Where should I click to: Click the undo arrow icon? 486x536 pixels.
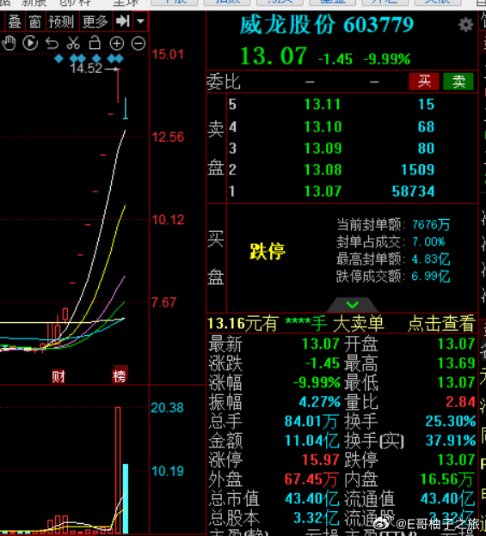pyautogui.click(x=52, y=44)
